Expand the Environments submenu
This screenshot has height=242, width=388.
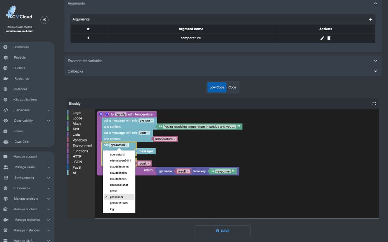tap(48, 178)
